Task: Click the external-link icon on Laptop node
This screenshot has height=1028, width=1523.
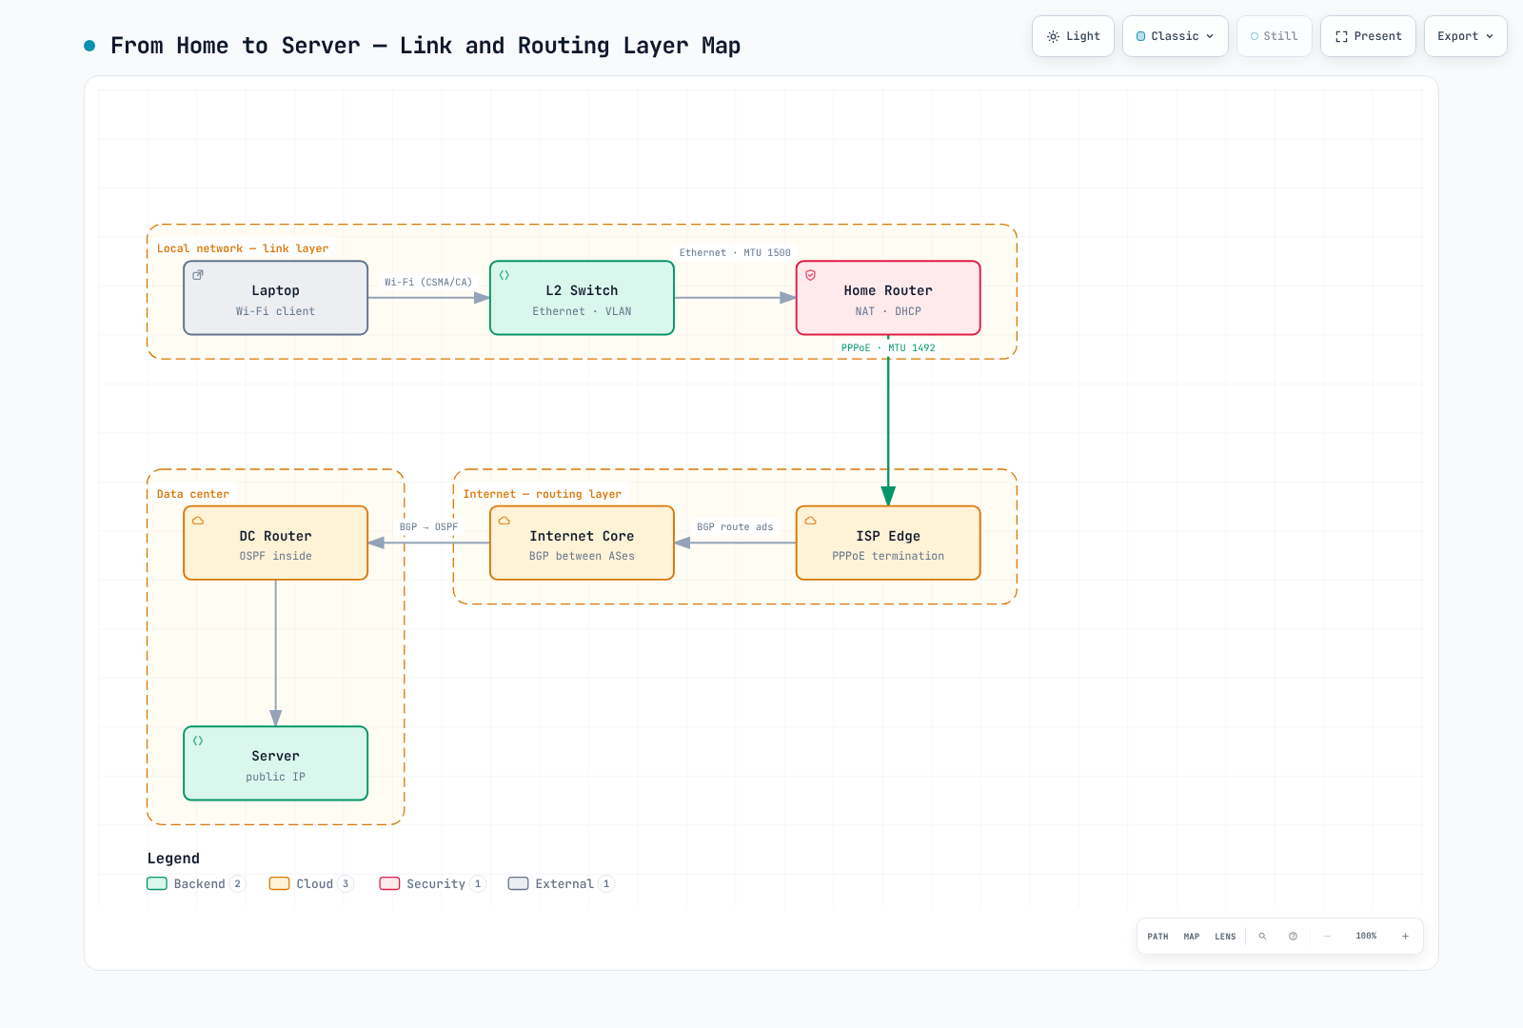Action: click(198, 275)
